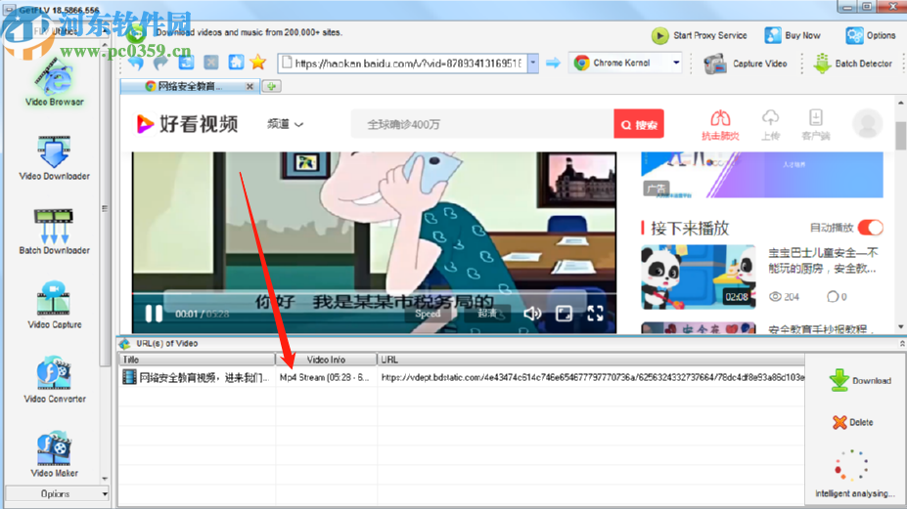Expand the 频道 channel menu
The image size is (907, 509).
pyautogui.click(x=285, y=124)
